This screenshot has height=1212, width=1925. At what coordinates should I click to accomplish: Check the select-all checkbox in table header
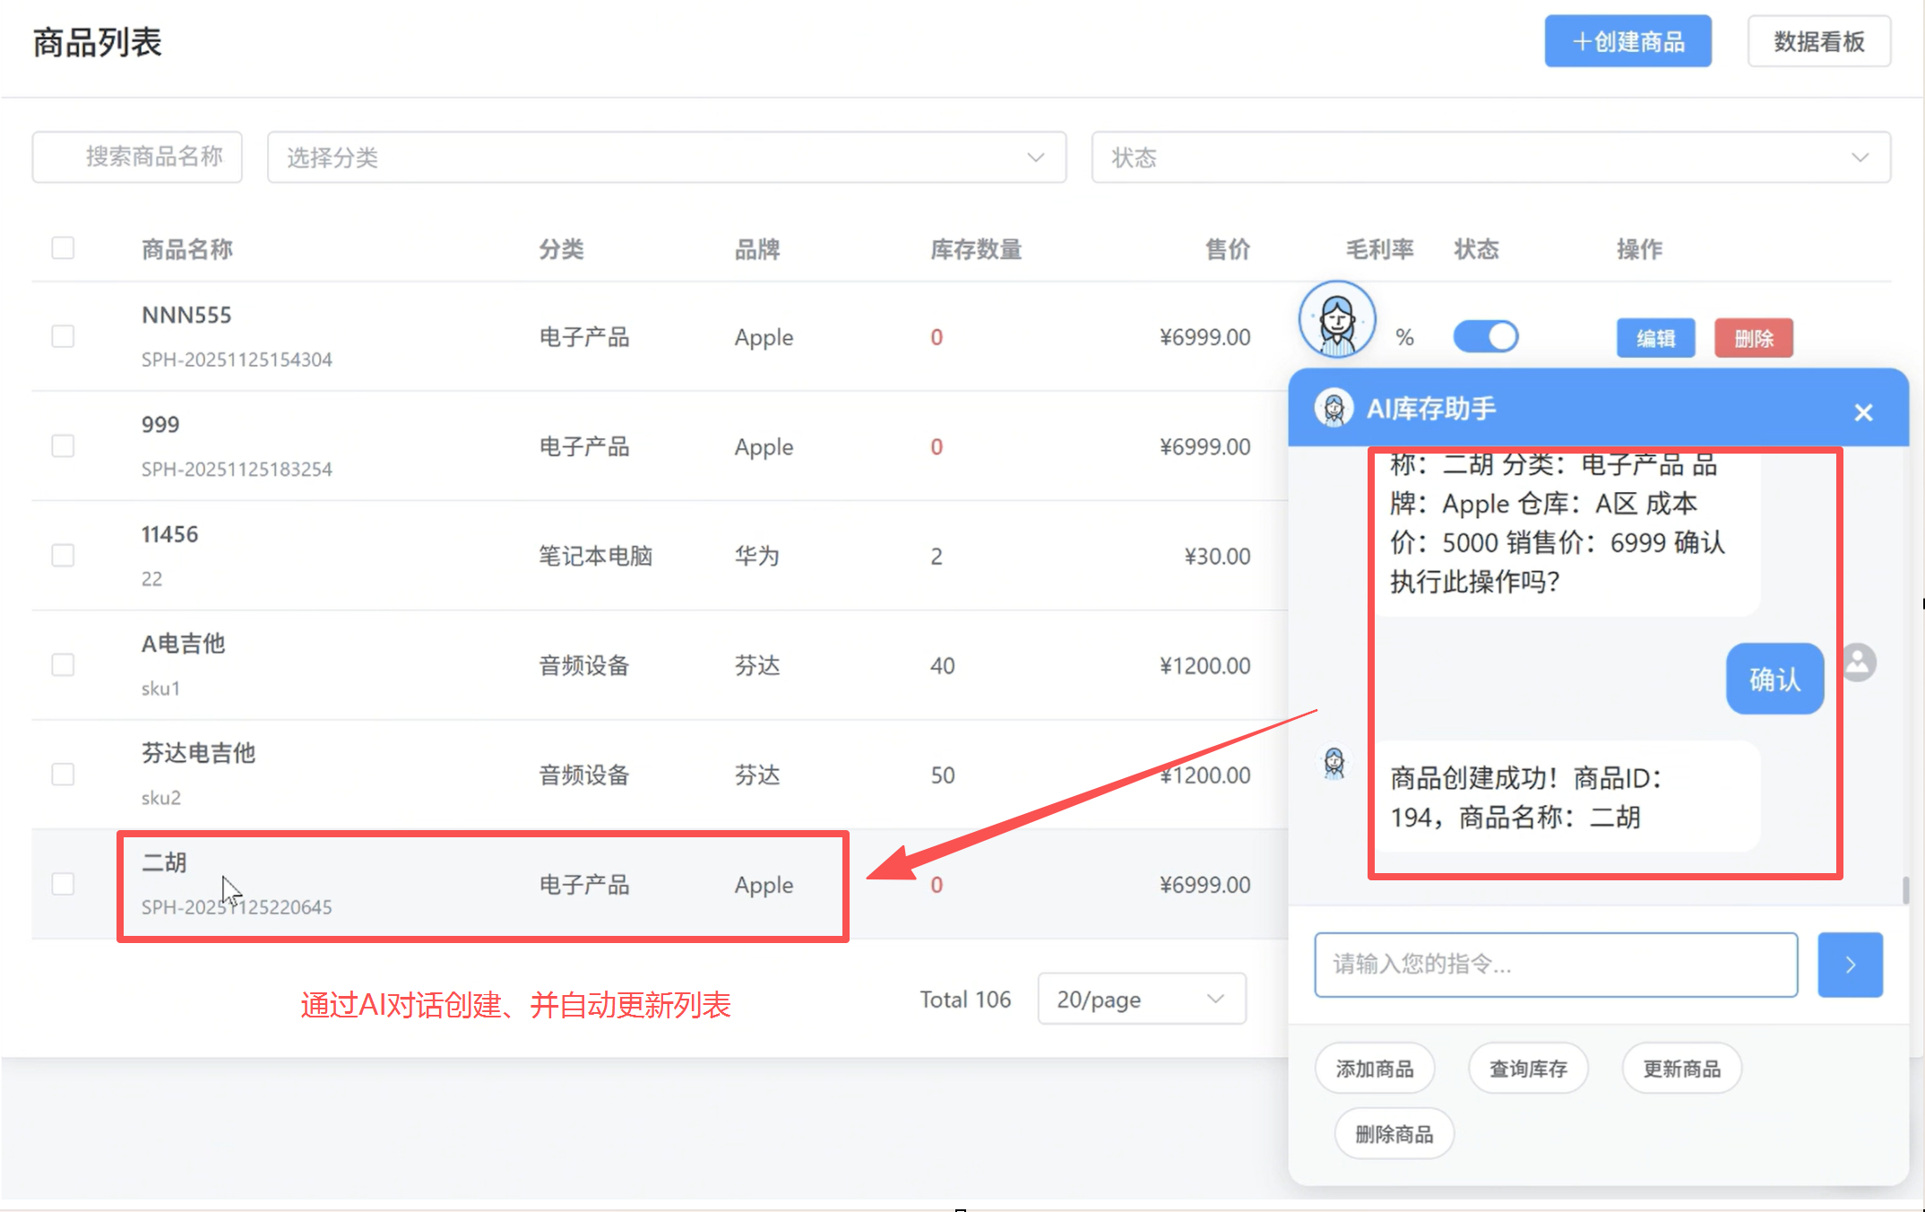(x=63, y=247)
